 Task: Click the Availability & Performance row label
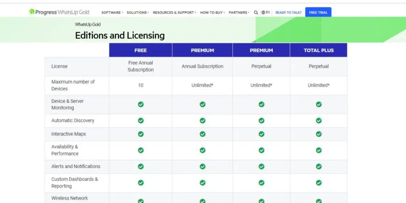pyautogui.click(x=65, y=150)
